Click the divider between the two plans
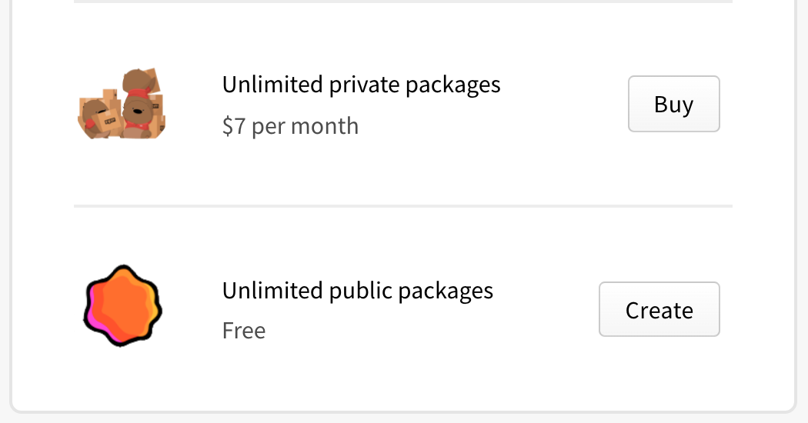Viewport: 808px width, 423px height. 403,206
